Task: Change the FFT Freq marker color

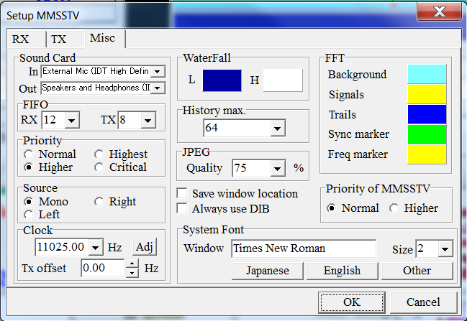Action: (x=427, y=154)
